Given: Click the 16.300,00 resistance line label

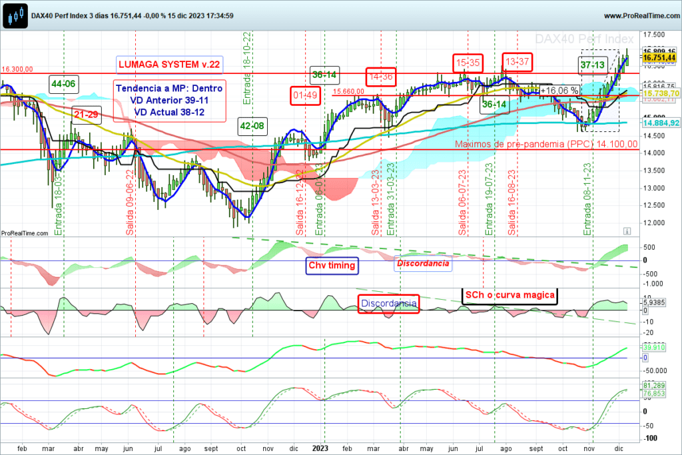Looking at the screenshot, I should tap(17, 69).
